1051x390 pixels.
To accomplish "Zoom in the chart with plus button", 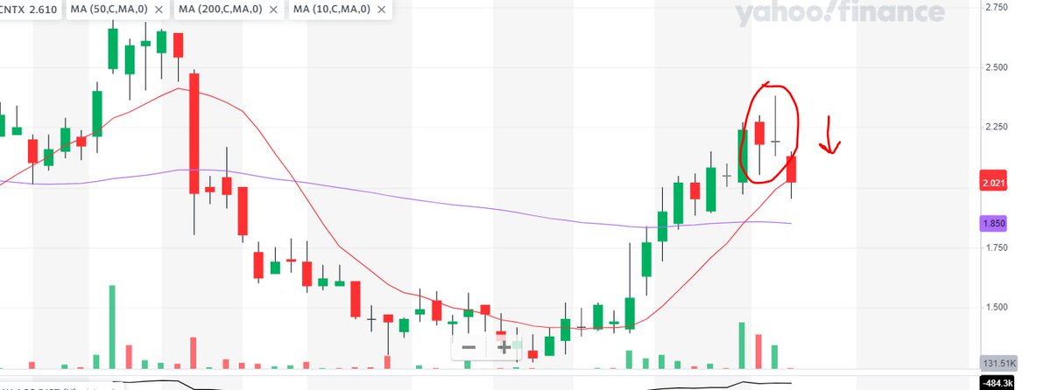I will (504, 347).
